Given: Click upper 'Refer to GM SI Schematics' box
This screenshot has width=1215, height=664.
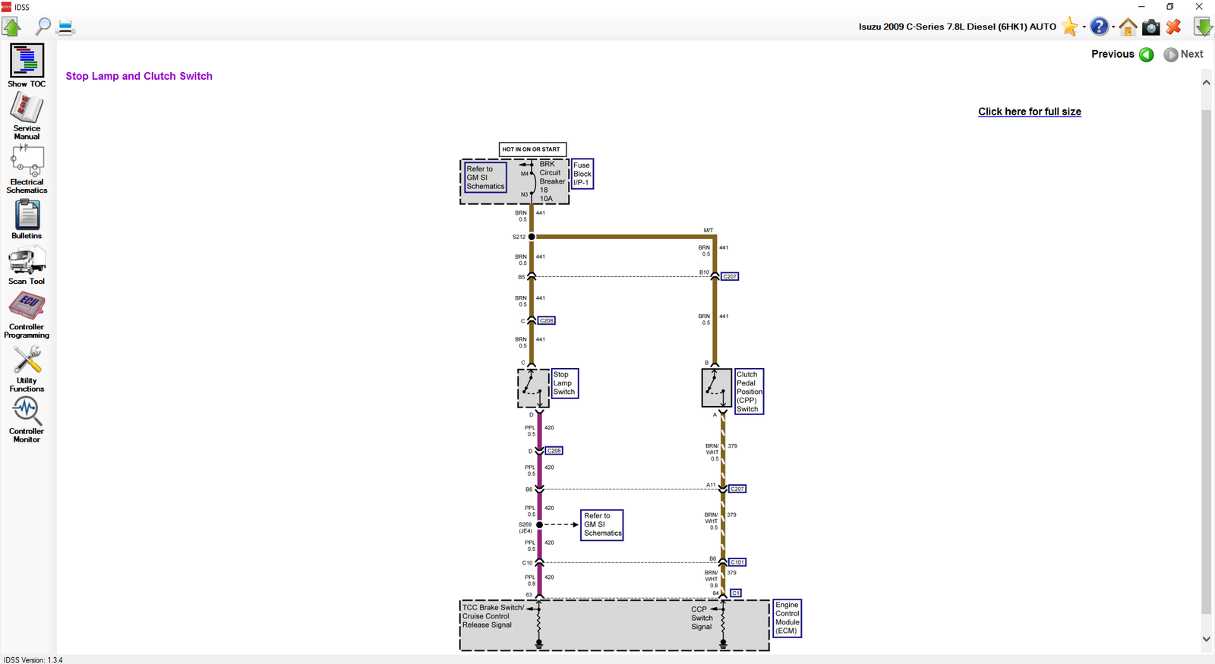Looking at the screenshot, I should 485,178.
